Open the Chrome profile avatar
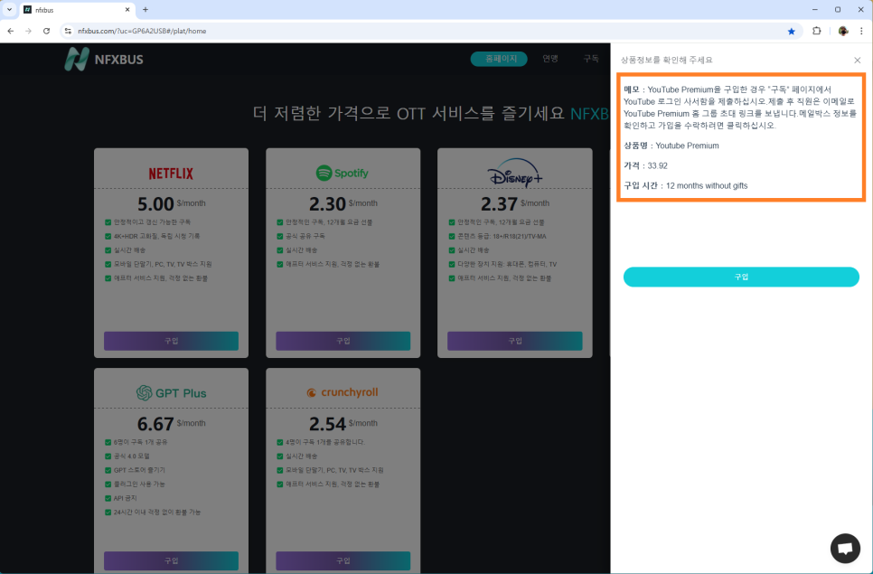Image resolution: width=873 pixels, height=574 pixels. [843, 31]
